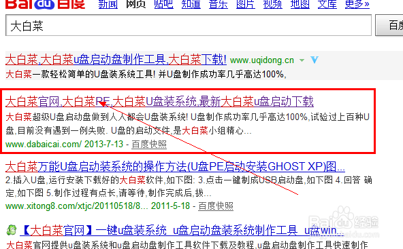Click the Baidu logo
This screenshot has height=249, width=403.
[46, 4]
